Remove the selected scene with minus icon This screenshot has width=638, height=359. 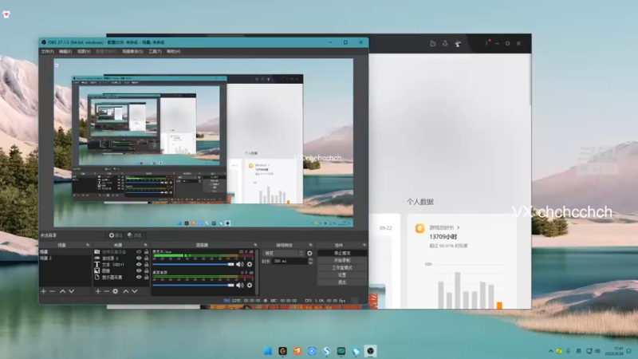(53, 291)
